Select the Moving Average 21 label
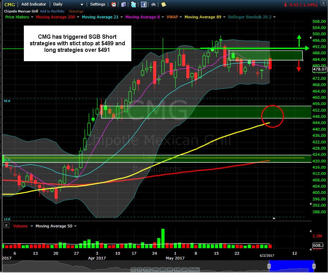This screenshot has width=328, height=273. (100, 17)
